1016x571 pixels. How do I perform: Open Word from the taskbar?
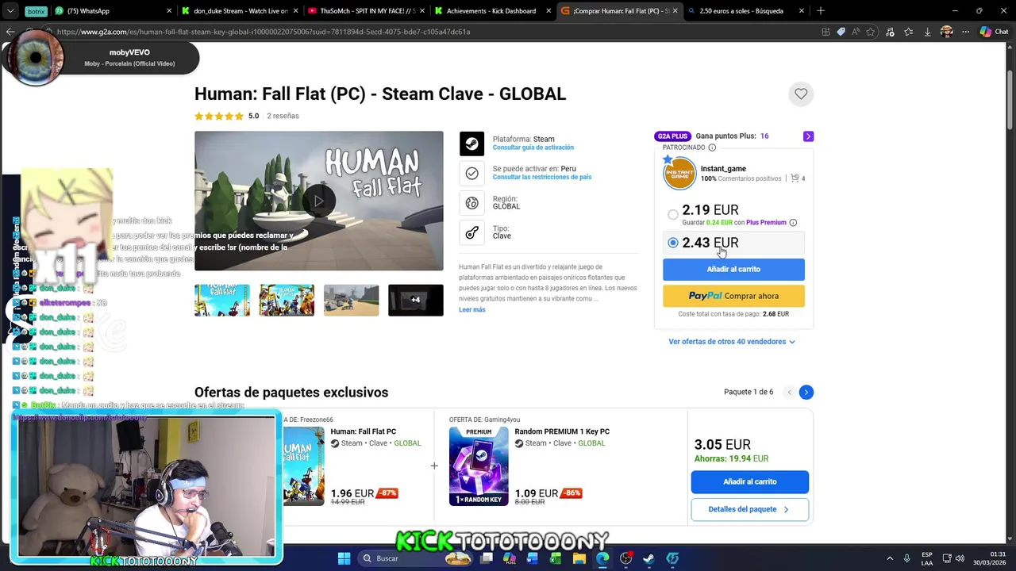pos(533,558)
